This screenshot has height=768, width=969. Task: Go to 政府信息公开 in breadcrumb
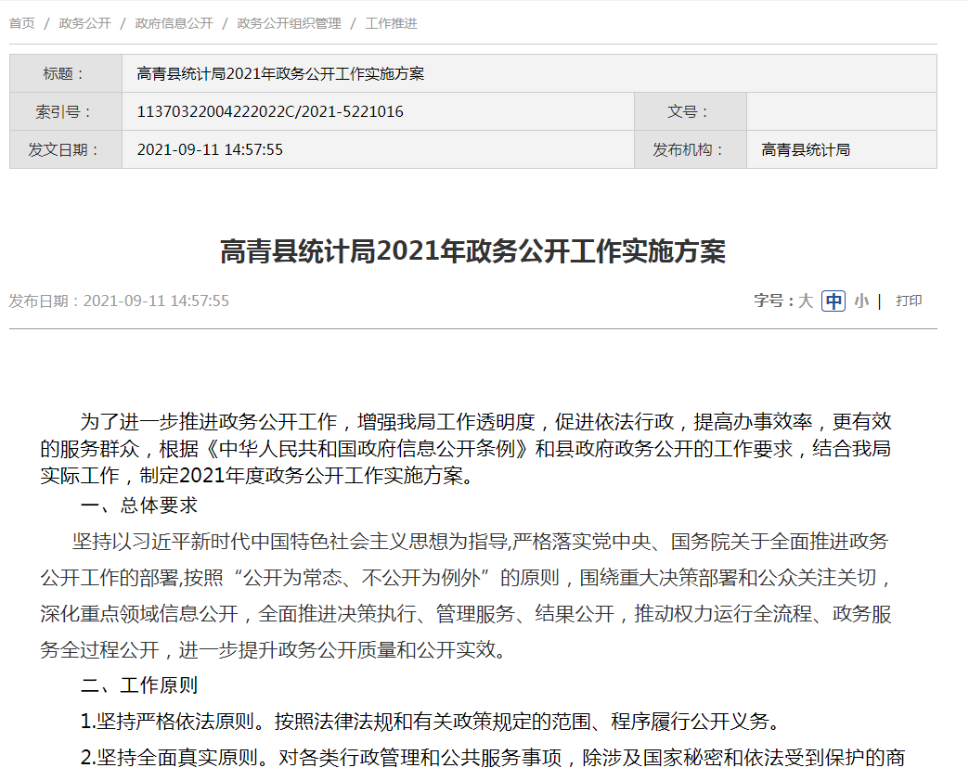pyautogui.click(x=174, y=23)
